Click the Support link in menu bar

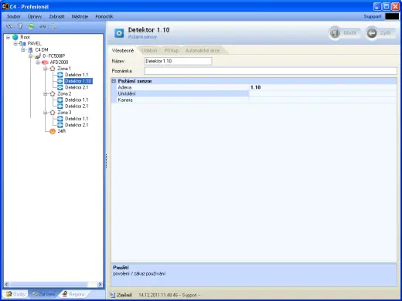[373, 16]
